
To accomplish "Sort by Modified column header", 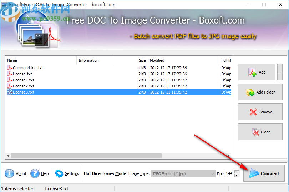I will [x=183, y=60].
